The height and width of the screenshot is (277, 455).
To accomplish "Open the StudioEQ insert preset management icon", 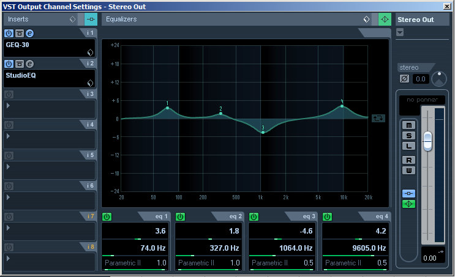I will (20, 64).
